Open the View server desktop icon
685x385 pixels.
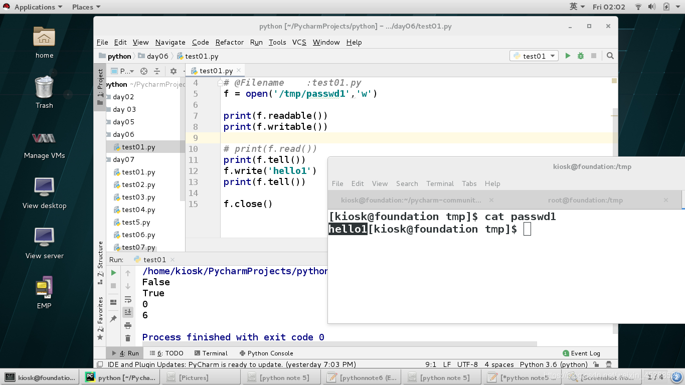click(44, 243)
